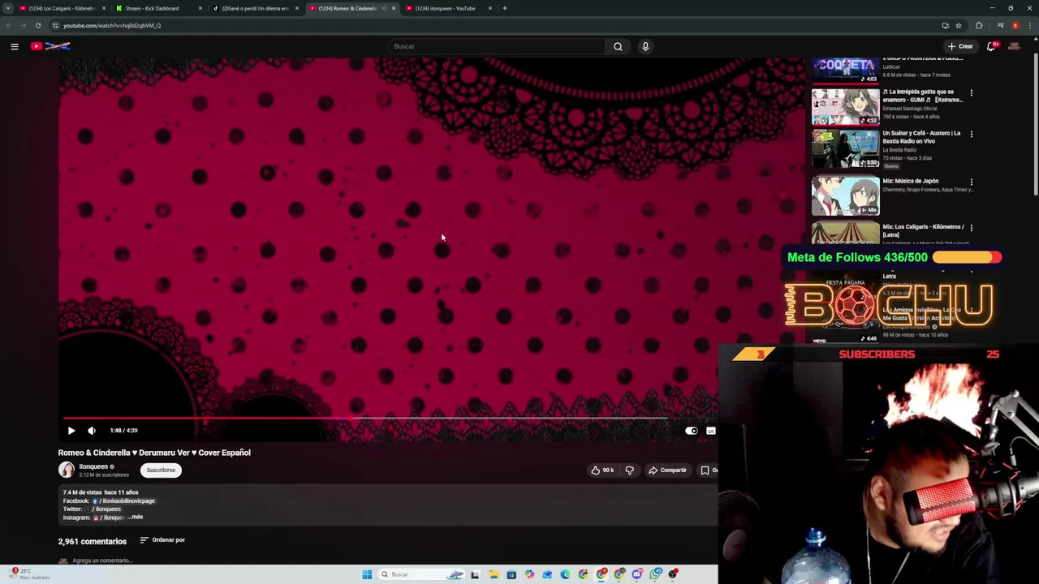Open File Explorer from the taskbar

pyautogui.click(x=494, y=574)
